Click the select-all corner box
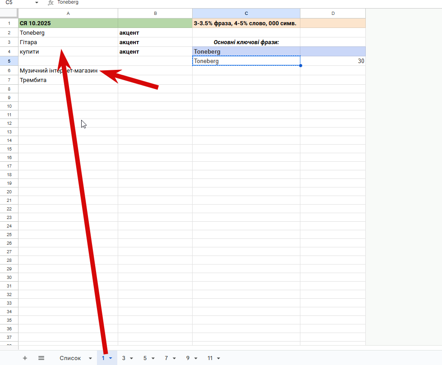Screen dimensions: 442x365 [x=9, y=13]
